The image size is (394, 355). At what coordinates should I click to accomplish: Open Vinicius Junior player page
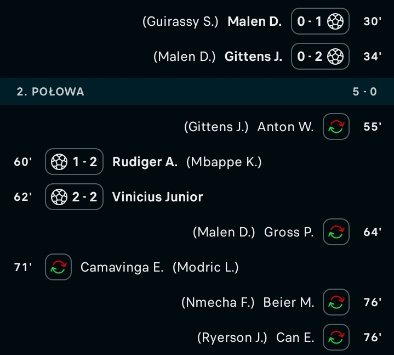click(x=157, y=197)
